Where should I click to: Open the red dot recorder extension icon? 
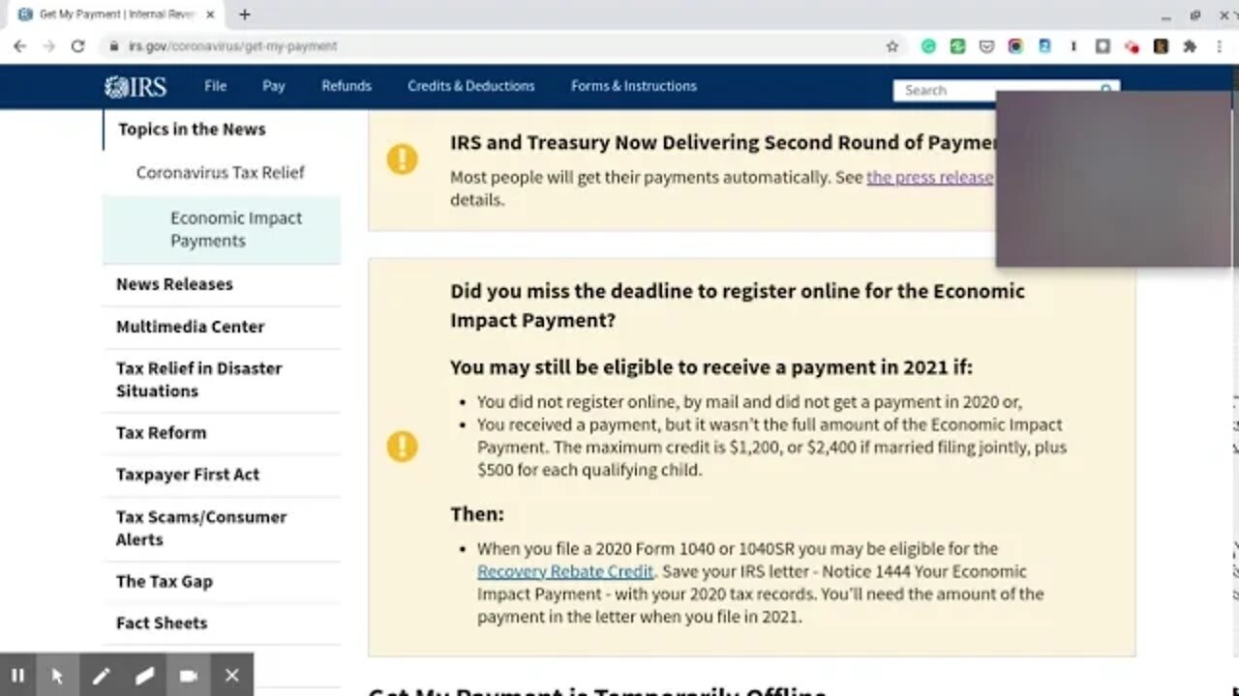(x=1132, y=45)
